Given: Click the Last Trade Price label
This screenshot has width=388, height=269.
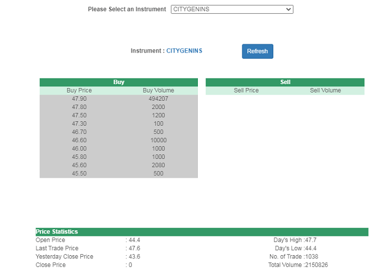Looking at the screenshot, I should point(57,249).
